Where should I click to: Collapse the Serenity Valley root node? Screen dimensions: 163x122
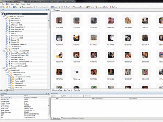(1, 14)
